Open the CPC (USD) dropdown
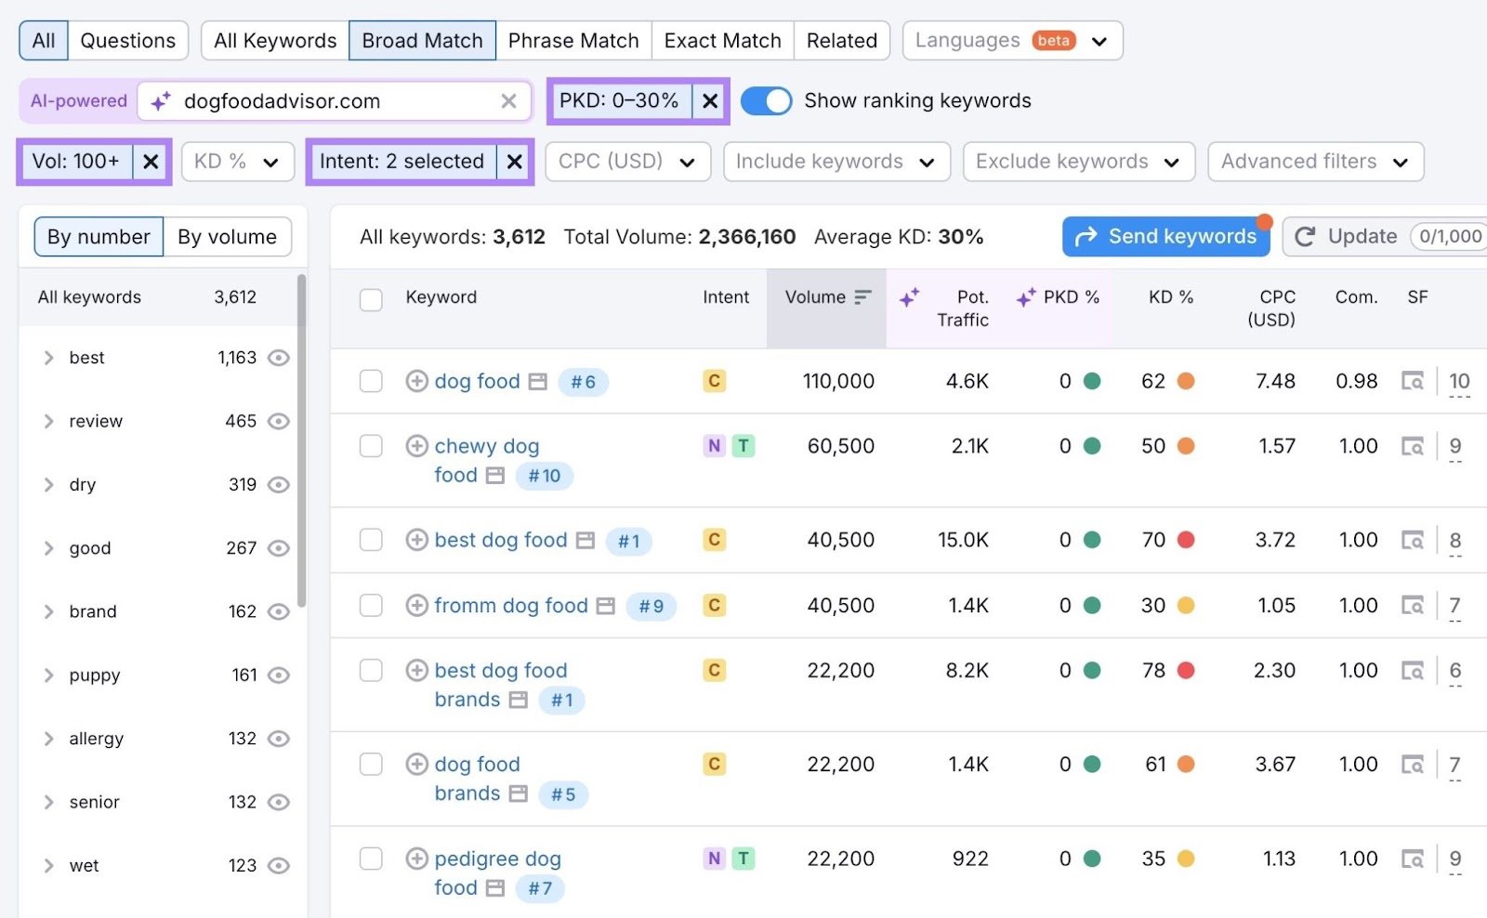Viewport: 1487px width, 918px height. (627, 161)
